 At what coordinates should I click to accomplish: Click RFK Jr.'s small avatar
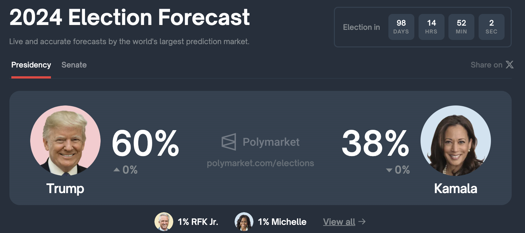[164, 222]
